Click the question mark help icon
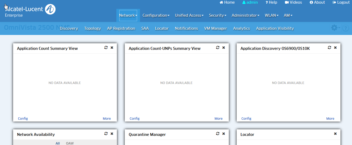Screen dimensions: 352x145 coord(345,28)
